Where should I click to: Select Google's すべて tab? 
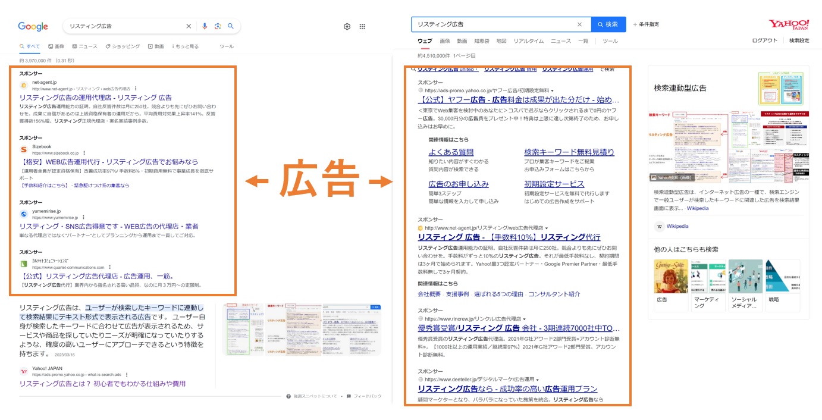coord(30,46)
